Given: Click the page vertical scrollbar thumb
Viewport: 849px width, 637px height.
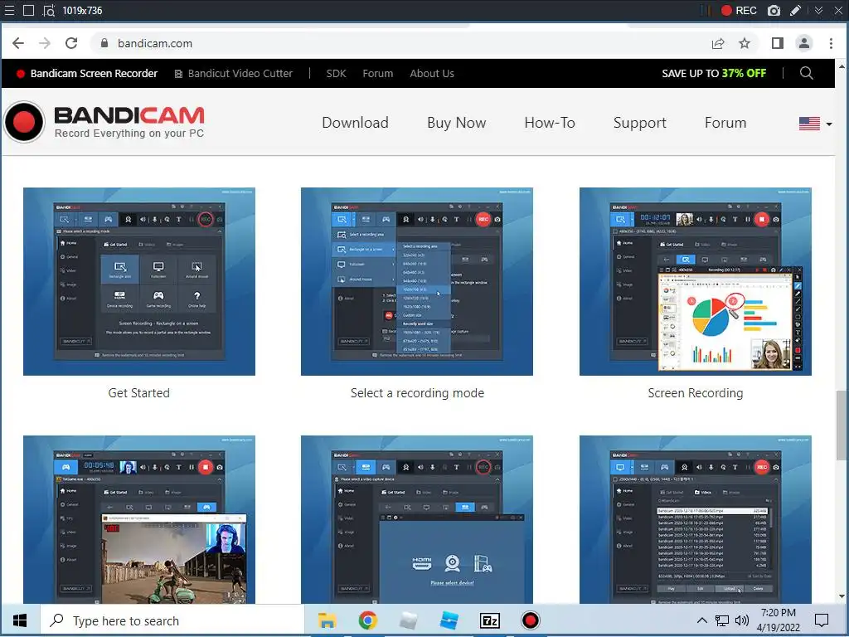Looking at the screenshot, I should (x=842, y=425).
